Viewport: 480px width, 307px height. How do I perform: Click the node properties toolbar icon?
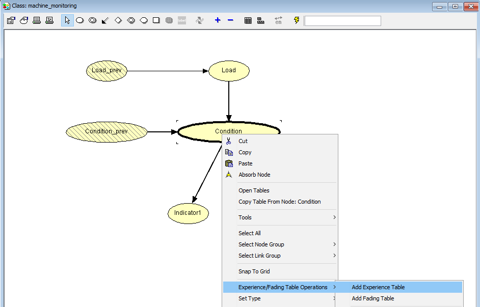point(24,20)
